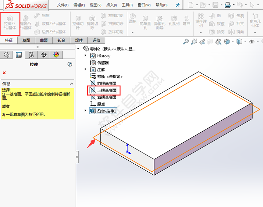Select the Extruded Cut (拉伸切除) tool

[x=78, y=23]
